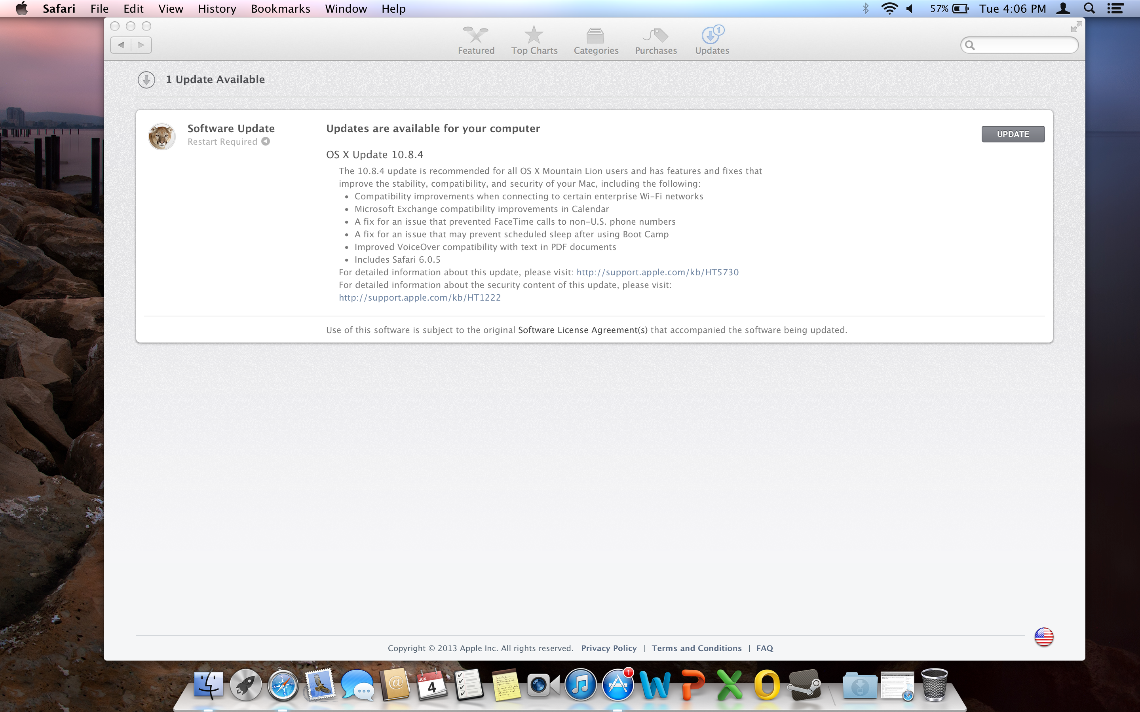Open the support.apple.com/kb/HT1222 link
Image resolution: width=1140 pixels, height=712 pixels.
point(420,297)
